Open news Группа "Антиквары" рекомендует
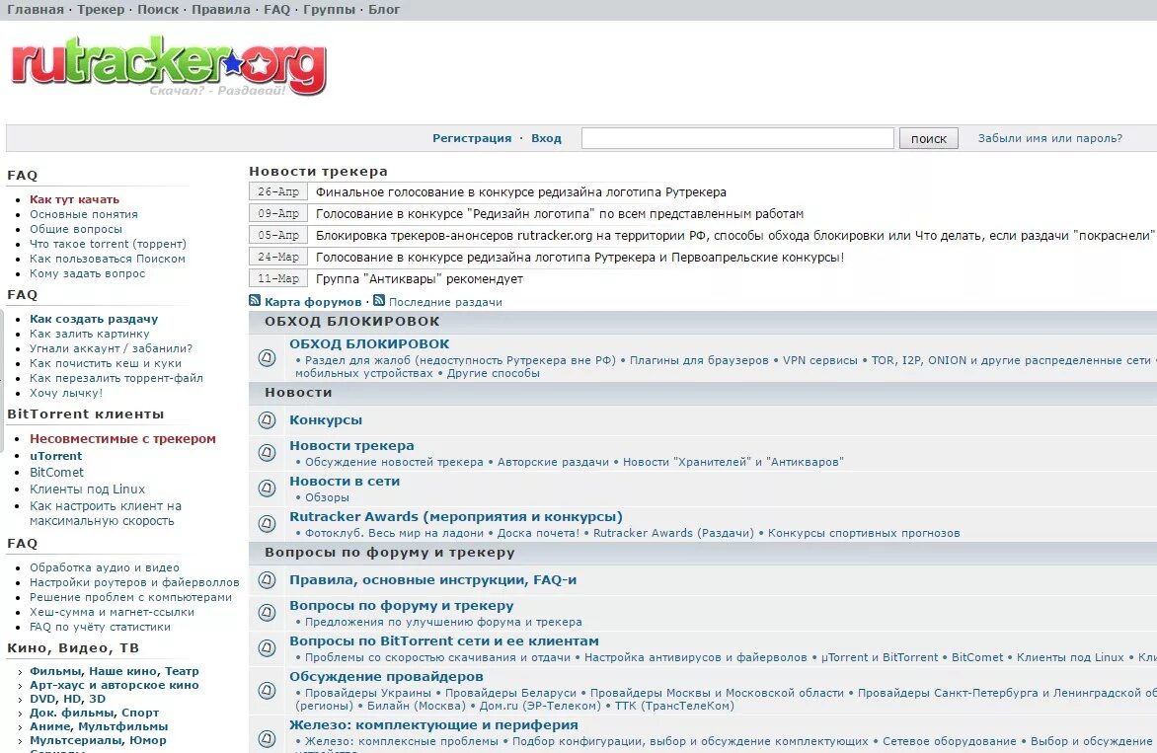1157x753 pixels. pyautogui.click(x=420, y=278)
